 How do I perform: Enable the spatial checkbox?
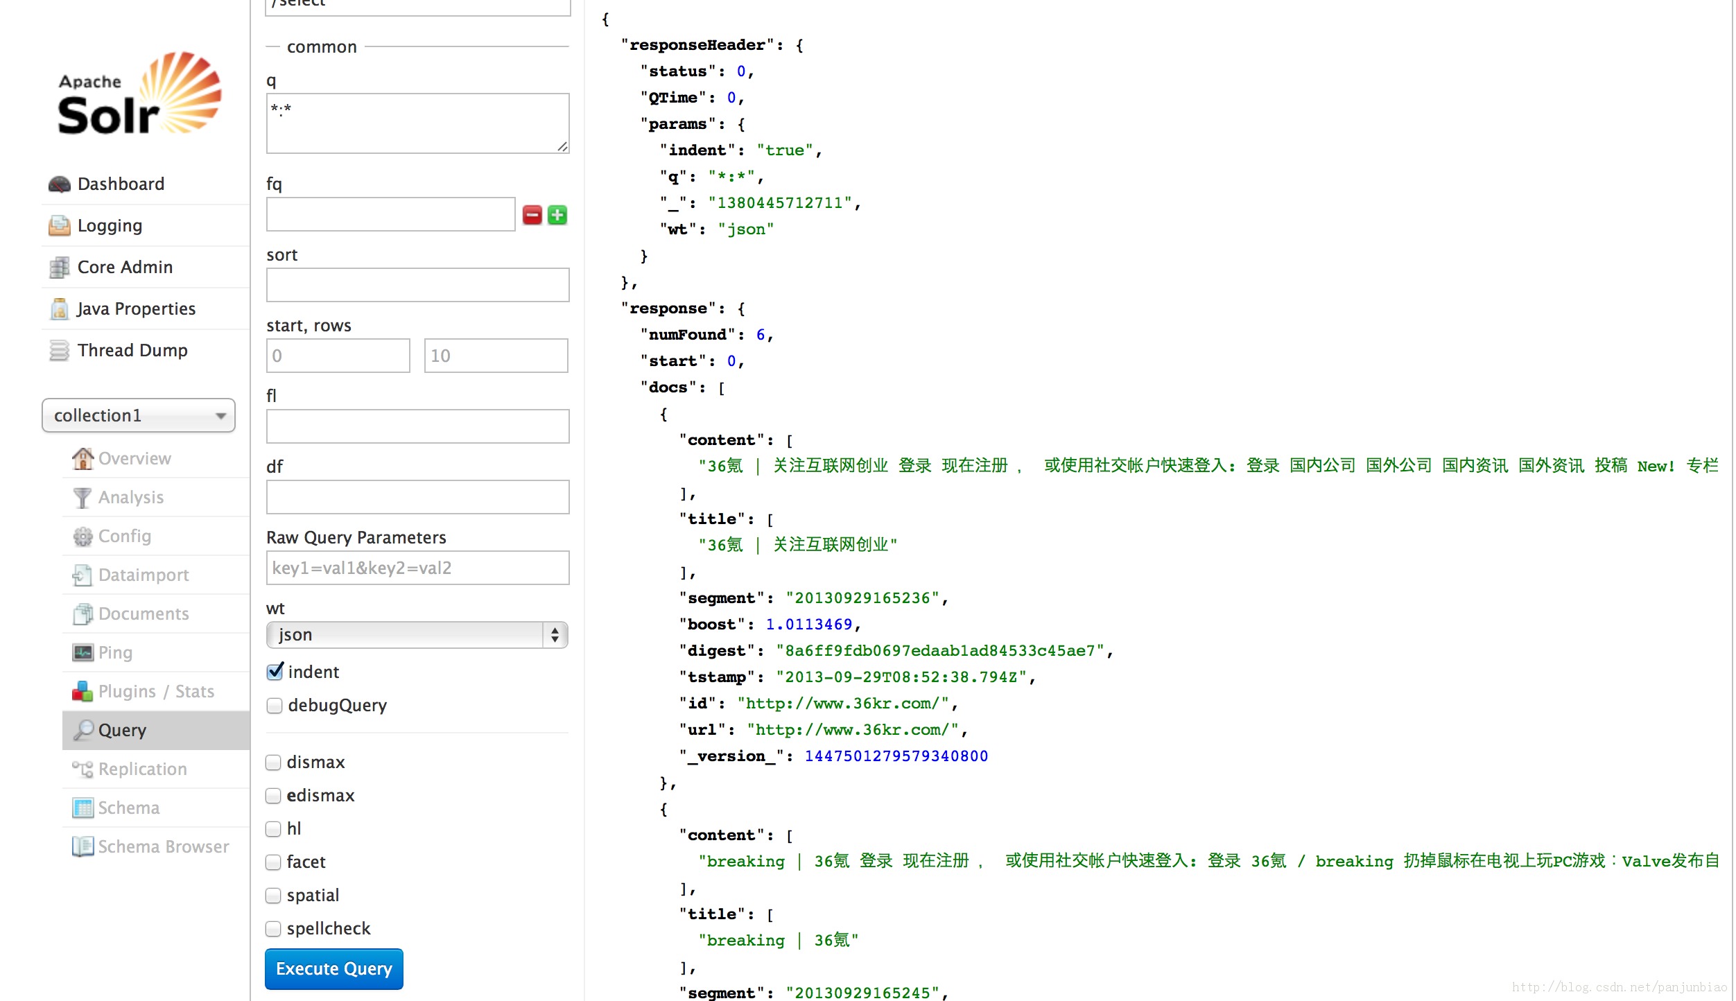(x=273, y=896)
